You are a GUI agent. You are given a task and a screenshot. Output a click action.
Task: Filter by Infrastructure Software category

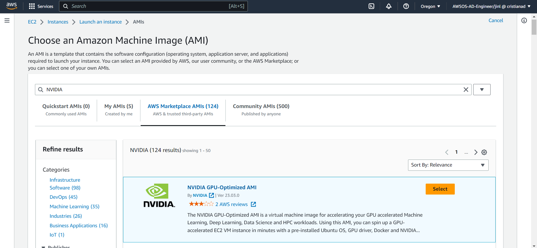65,184
